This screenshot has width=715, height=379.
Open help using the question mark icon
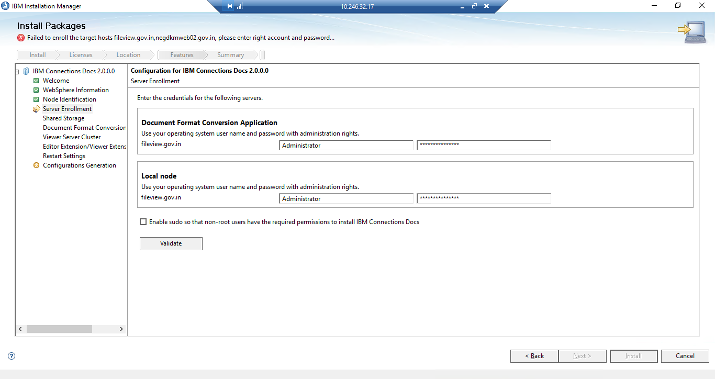11,356
